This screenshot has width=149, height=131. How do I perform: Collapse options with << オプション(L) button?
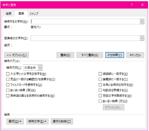17,55
